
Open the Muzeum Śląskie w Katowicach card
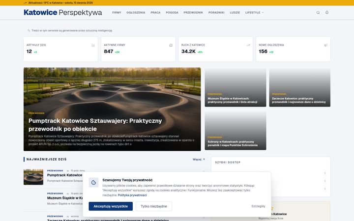(235, 87)
